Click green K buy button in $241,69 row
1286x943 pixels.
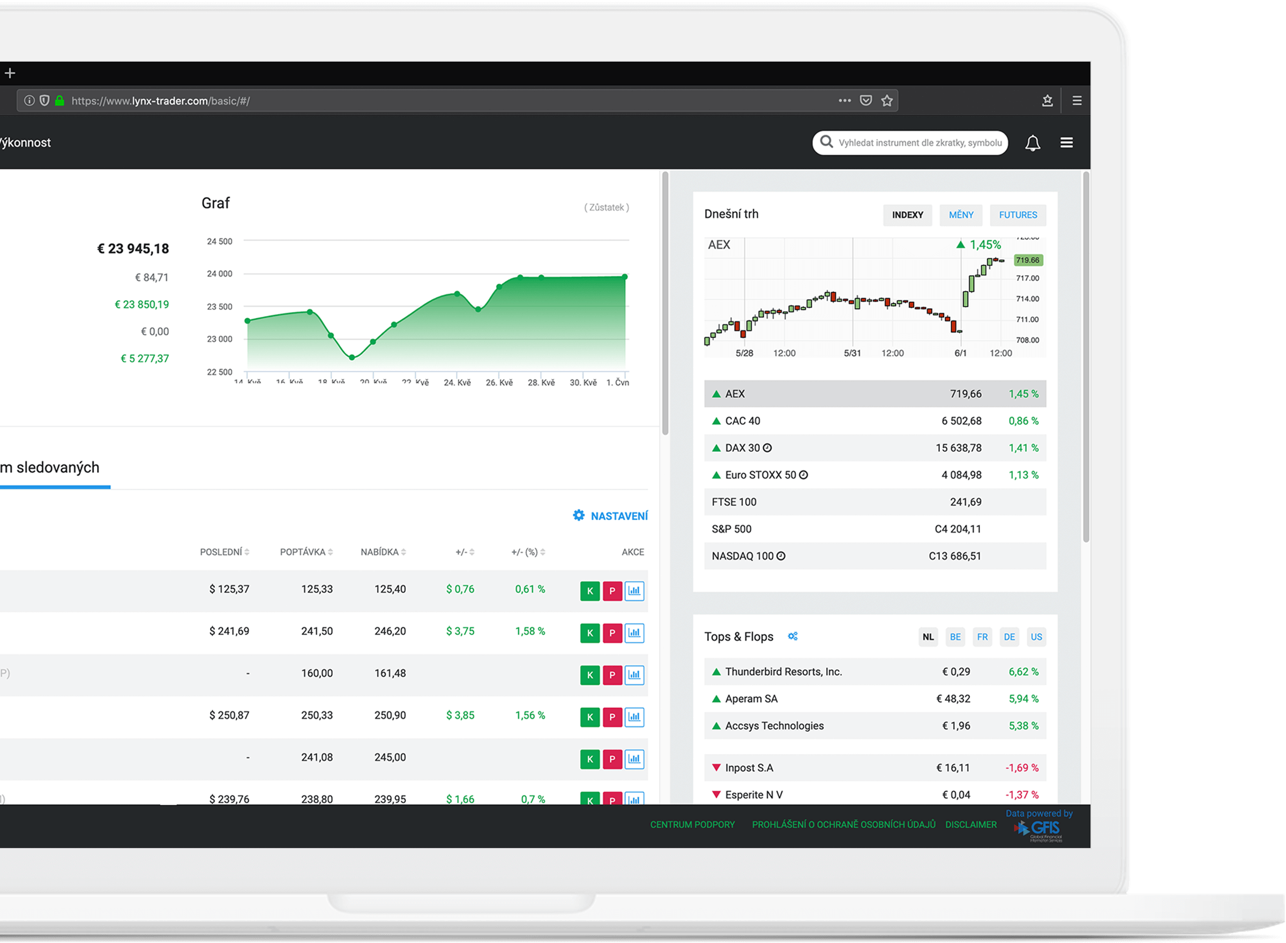click(x=589, y=632)
